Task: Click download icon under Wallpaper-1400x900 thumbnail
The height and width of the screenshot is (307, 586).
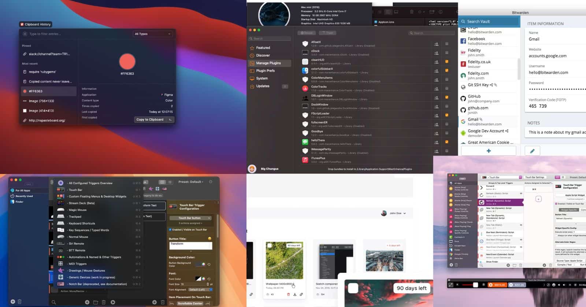Action: click(x=294, y=294)
